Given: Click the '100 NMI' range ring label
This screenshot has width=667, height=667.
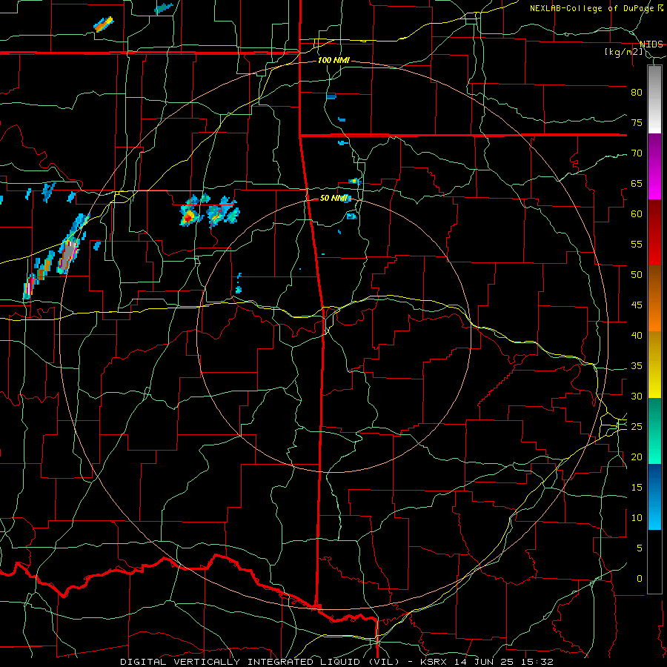Looking at the screenshot, I should pos(334,60).
